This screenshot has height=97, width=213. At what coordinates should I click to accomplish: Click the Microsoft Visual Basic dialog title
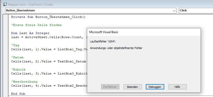(104, 32)
